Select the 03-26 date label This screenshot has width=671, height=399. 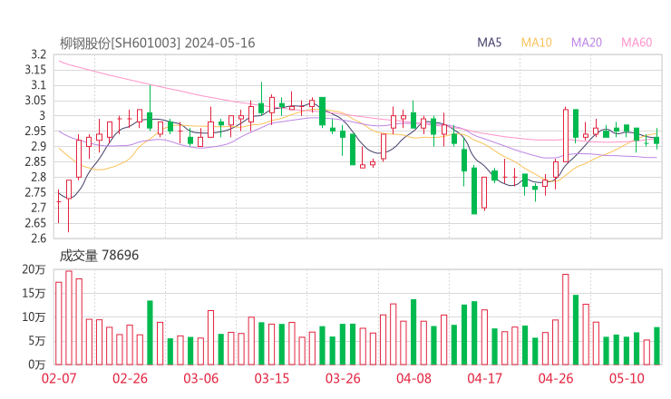click(343, 378)
